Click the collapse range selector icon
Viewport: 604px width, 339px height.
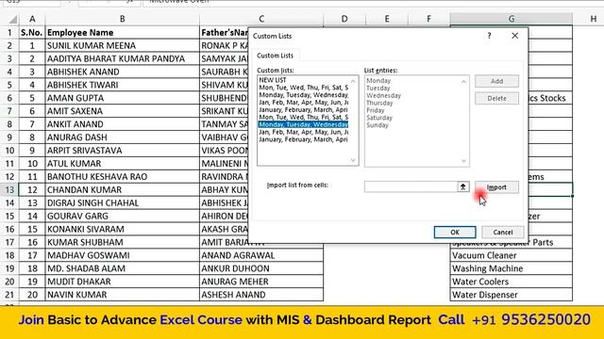click(463, 186)
